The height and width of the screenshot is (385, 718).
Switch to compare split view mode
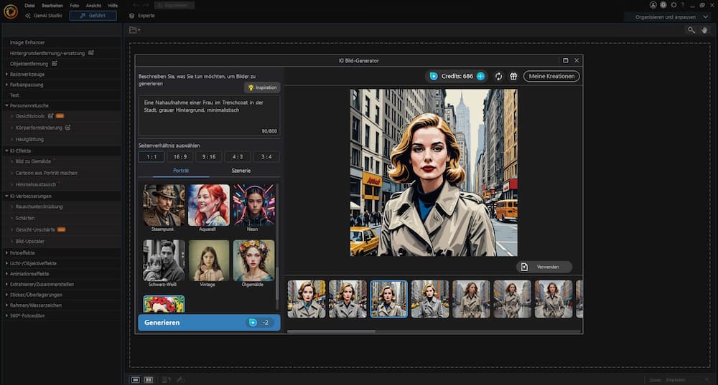[x=149, y=379]
